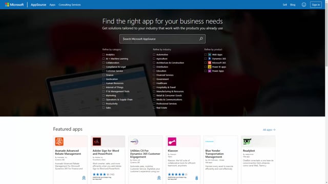Click the search magnifier icon
Image resolution: width=328 pixels, height=184 pixels.
point(201,39)
